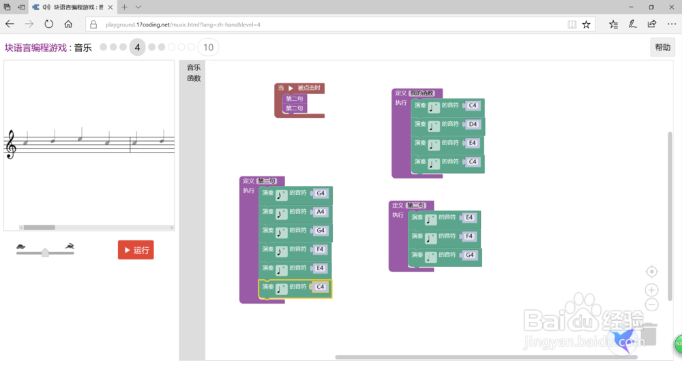The image size is (682, 365).
Task: Click play icon on 被点击时 block
Action: [x=291, y=88]
